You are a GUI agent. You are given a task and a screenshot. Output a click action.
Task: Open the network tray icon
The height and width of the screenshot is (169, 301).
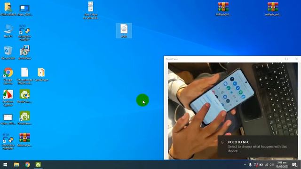pos(267,165)
